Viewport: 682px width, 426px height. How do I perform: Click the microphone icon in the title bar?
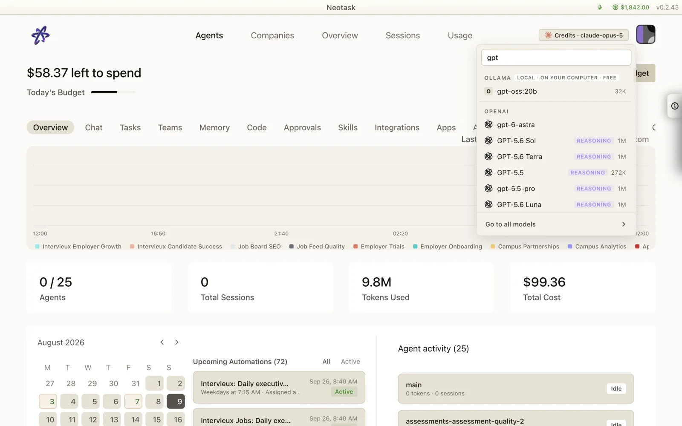(x=600, y=7)
